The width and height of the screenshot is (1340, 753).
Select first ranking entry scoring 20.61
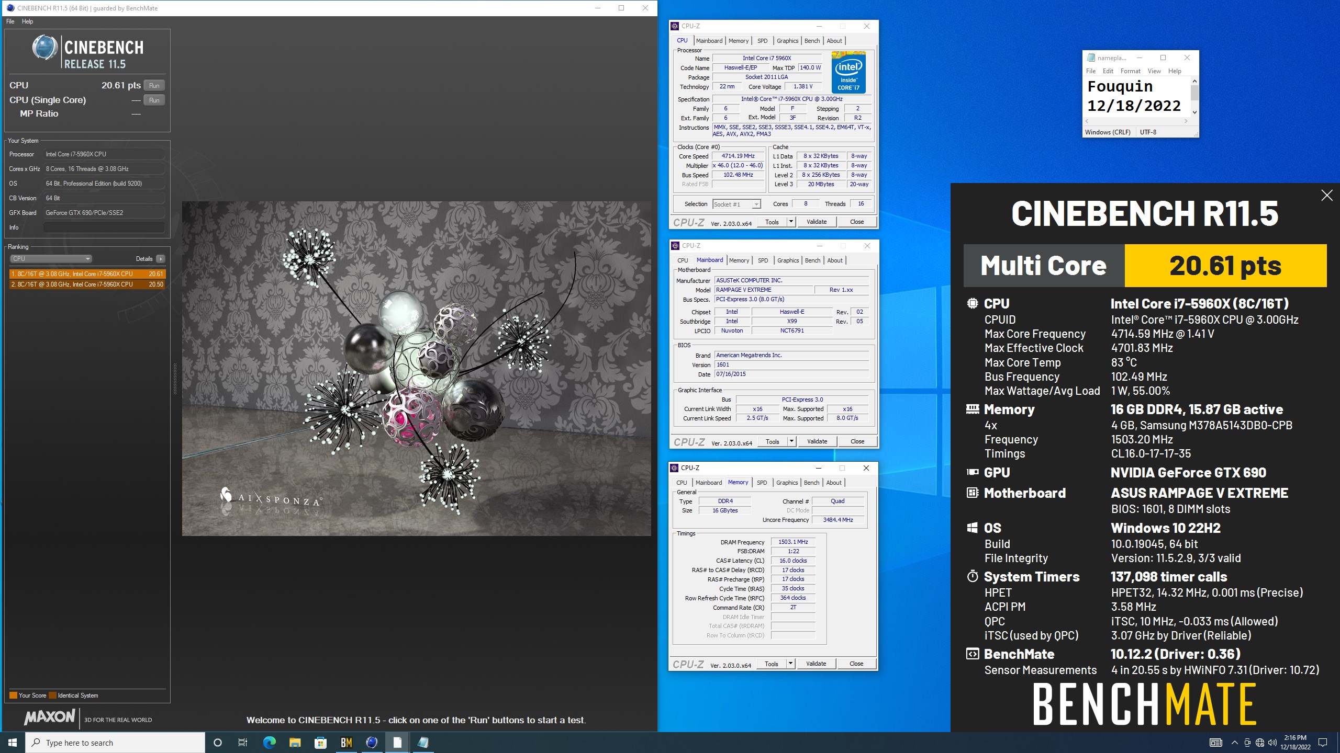pos(87,273)
